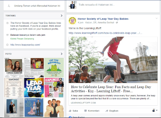Click the Bagikan button label
Screen dimensions: 161x118
coord(114,111)
